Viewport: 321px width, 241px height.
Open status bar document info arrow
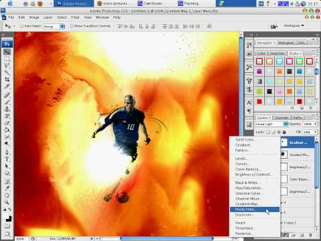click(92, 238)
